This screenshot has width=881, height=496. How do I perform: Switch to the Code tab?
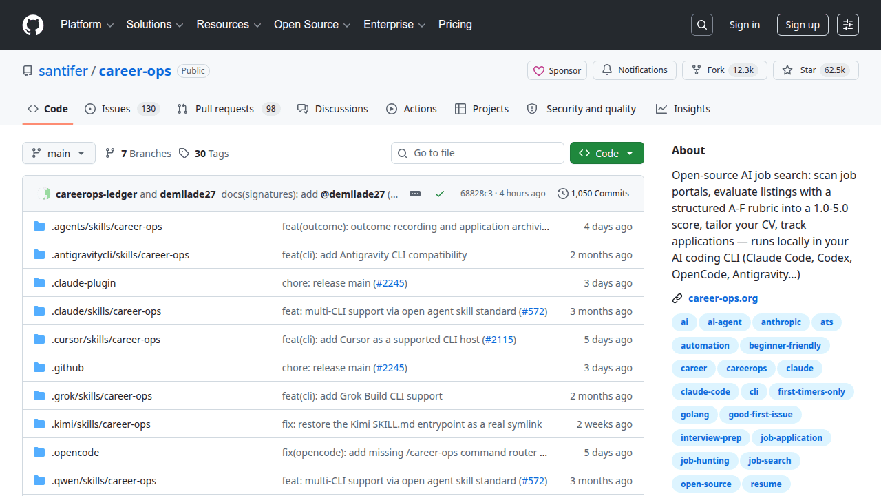(x=47, y=109)
